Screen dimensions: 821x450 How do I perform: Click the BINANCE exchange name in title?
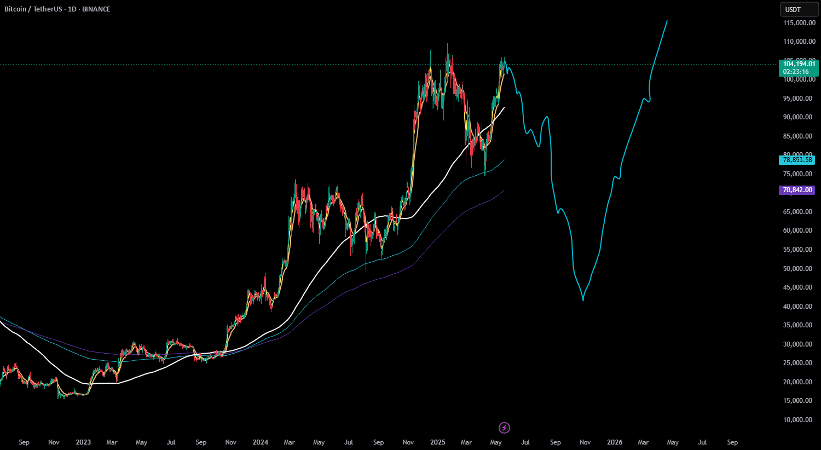click(x=96, y=9)
